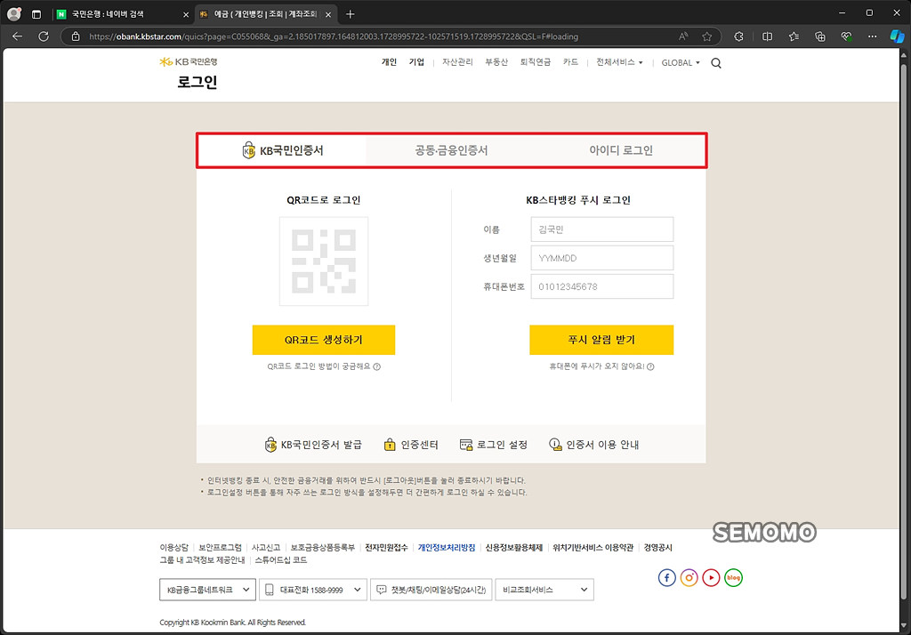Open the KB국민인증서 발급 link
The image size is (911, 635).
(x=313, y=445)
